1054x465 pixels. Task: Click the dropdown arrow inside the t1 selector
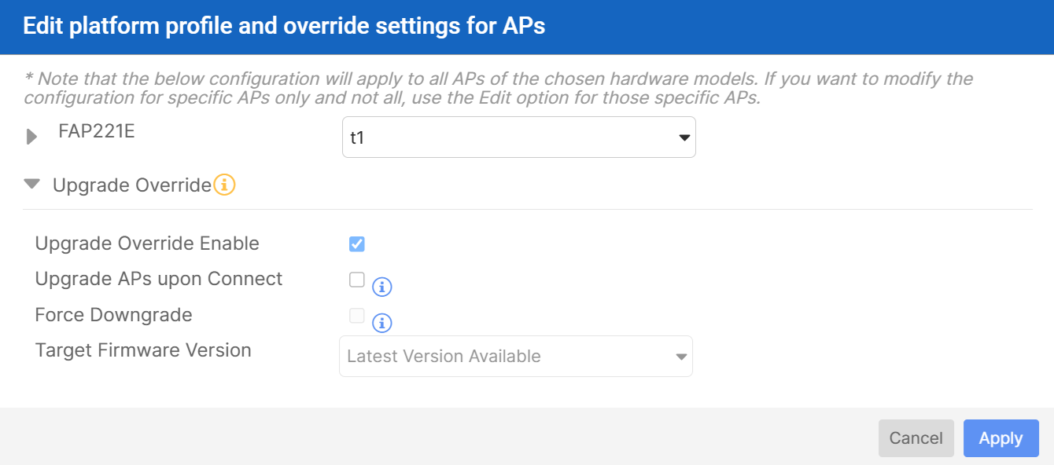tap(683, 137)
